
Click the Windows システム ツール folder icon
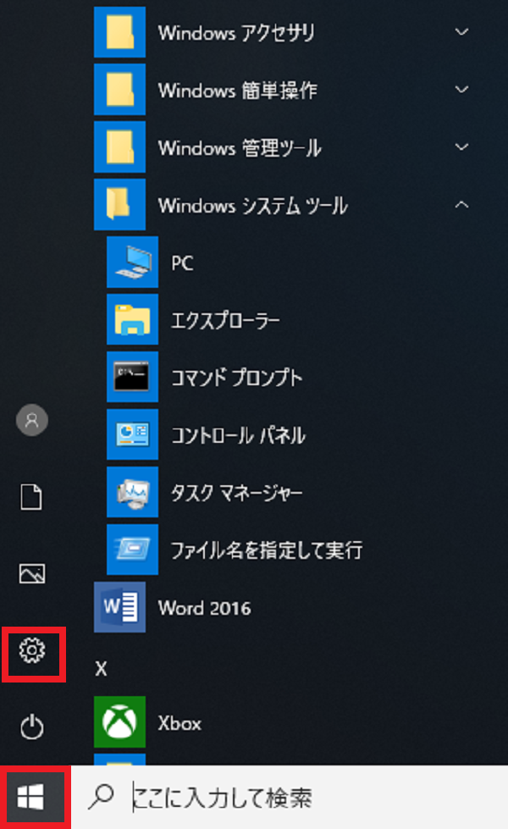pyautogui.click(x=119, y=205)
